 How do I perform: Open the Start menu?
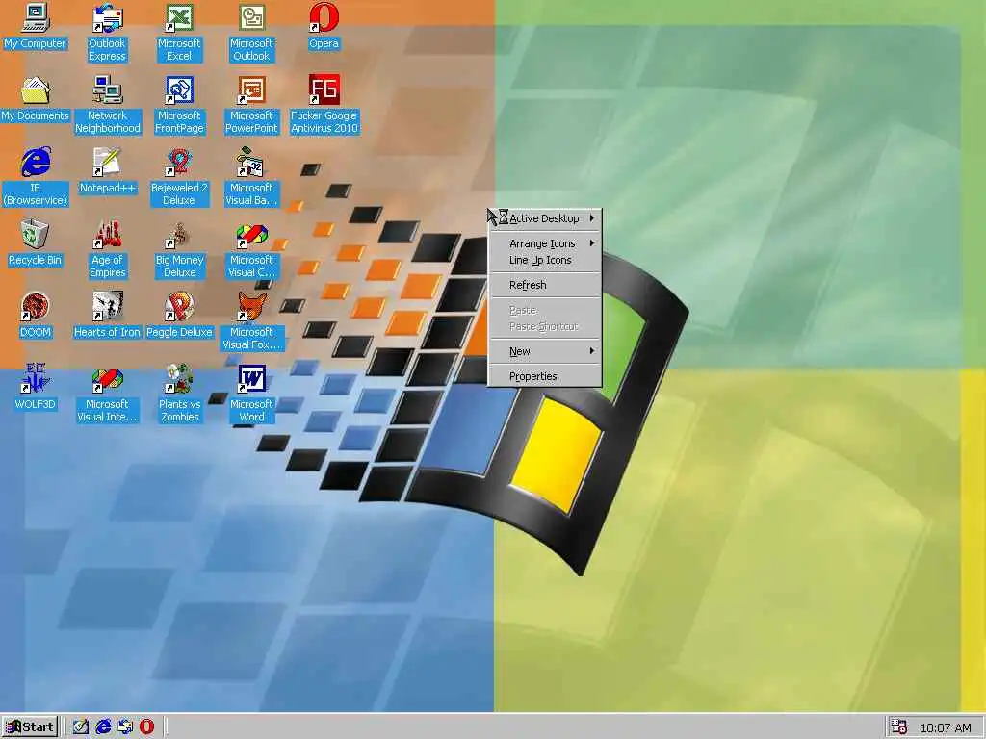[x=30, y=727]
